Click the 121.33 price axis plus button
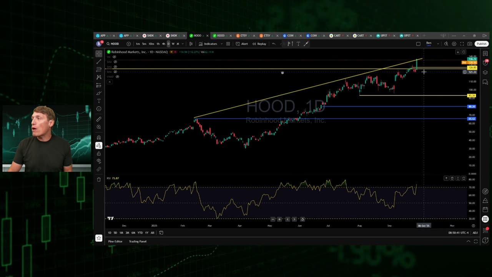 (x=464, y=72)
